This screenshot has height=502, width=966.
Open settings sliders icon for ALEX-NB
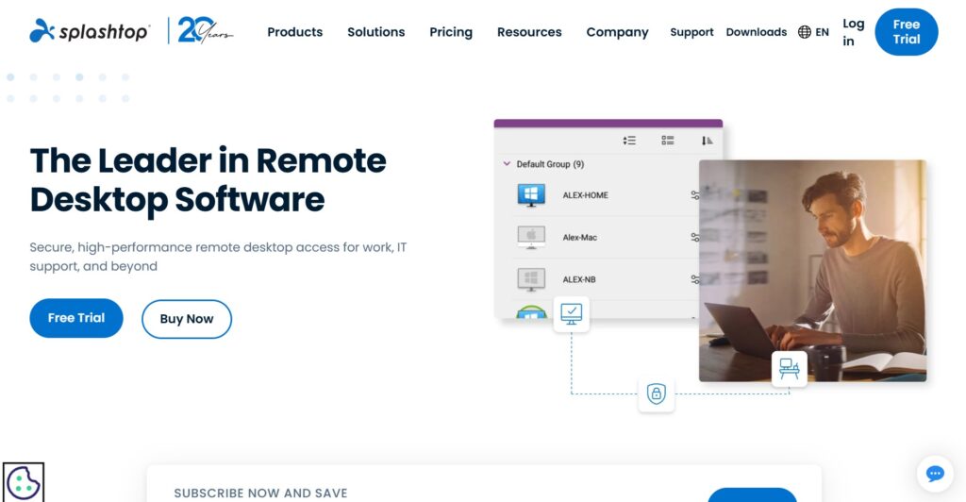tap(695, 279)
